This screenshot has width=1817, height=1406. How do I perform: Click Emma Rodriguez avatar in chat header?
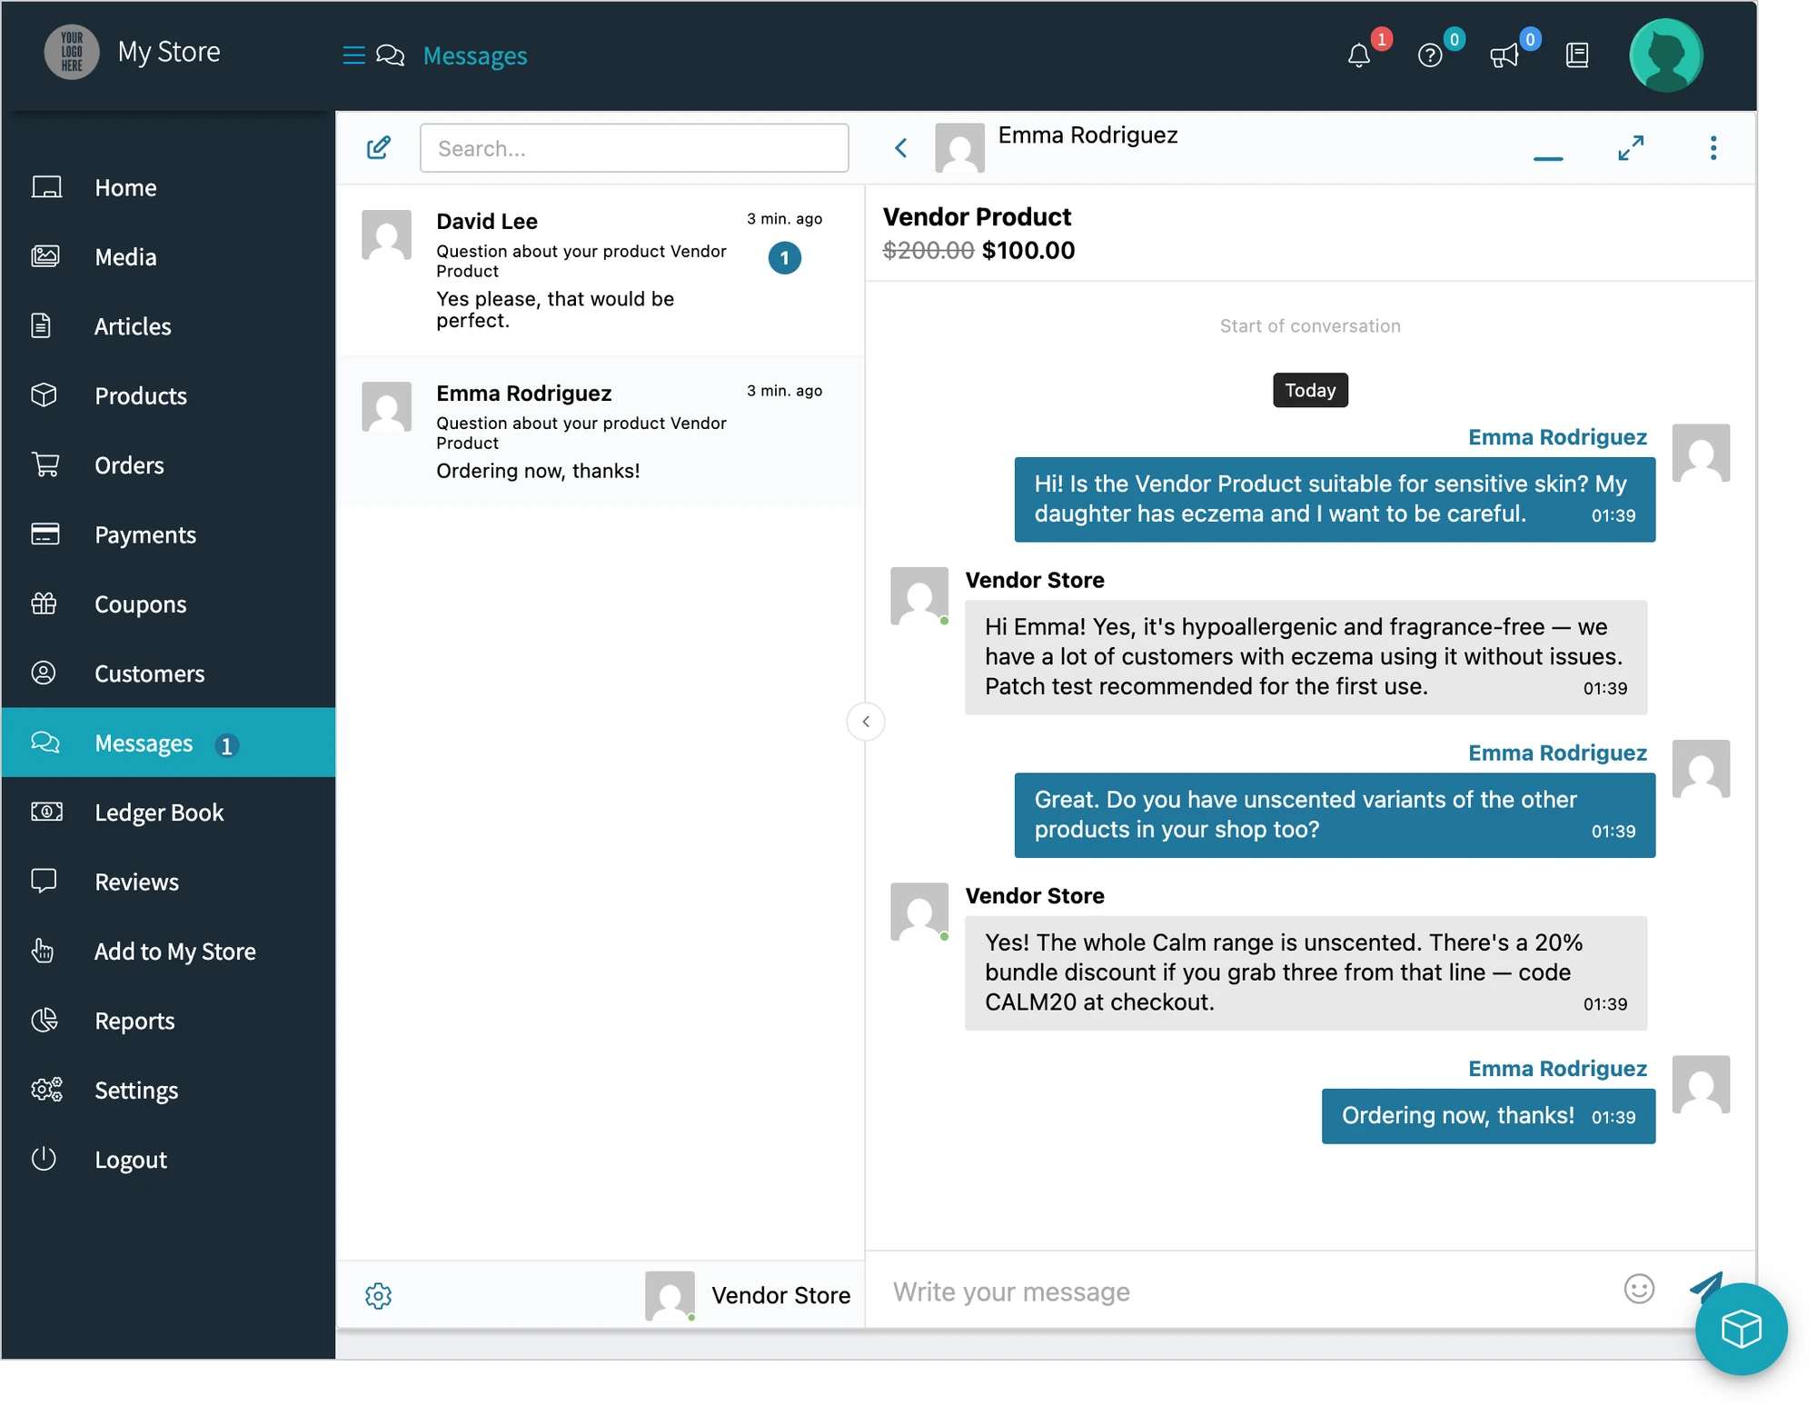pos(959,148)
